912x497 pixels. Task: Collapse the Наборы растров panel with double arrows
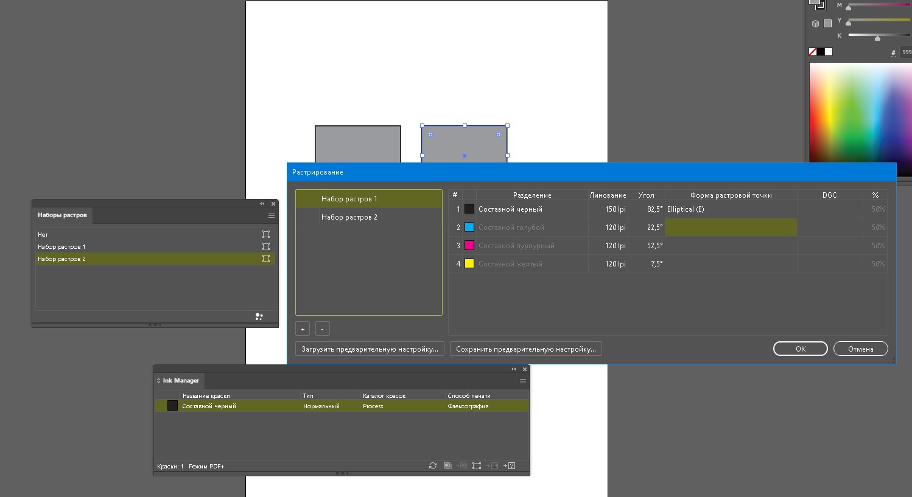coord(262,204)
